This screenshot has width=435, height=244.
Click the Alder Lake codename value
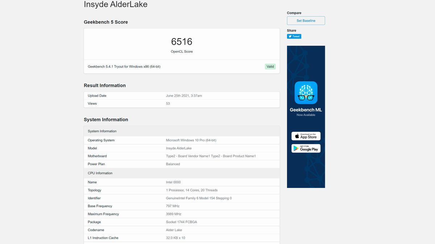click(174, 230)
